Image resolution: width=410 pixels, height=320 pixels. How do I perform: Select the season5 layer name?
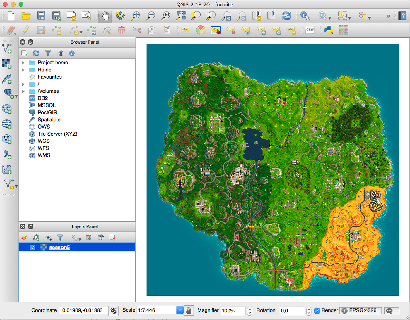[59, 248]
